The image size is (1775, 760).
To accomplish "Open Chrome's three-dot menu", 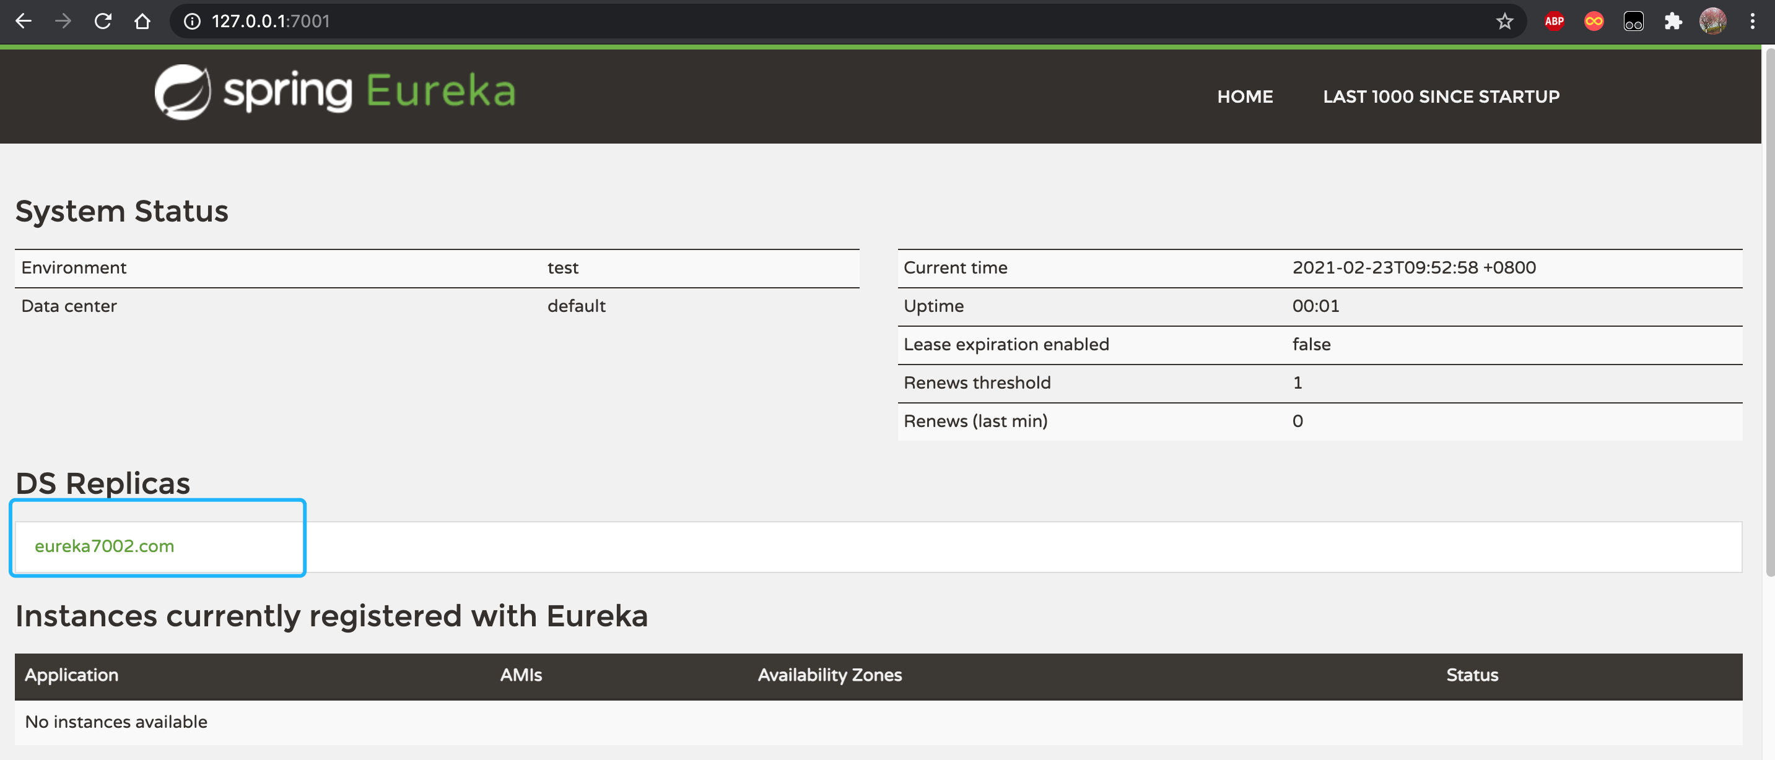I will pyautogui.click(x=1752, y=21).
